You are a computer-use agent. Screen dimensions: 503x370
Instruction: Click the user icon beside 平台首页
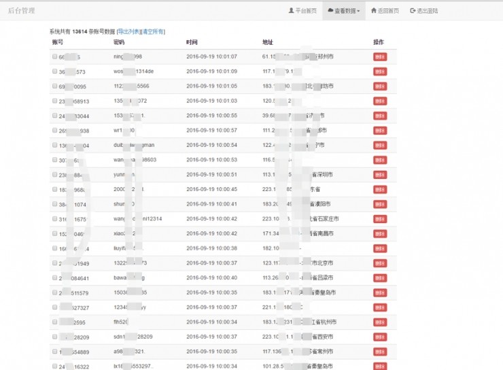pos(292,11)
